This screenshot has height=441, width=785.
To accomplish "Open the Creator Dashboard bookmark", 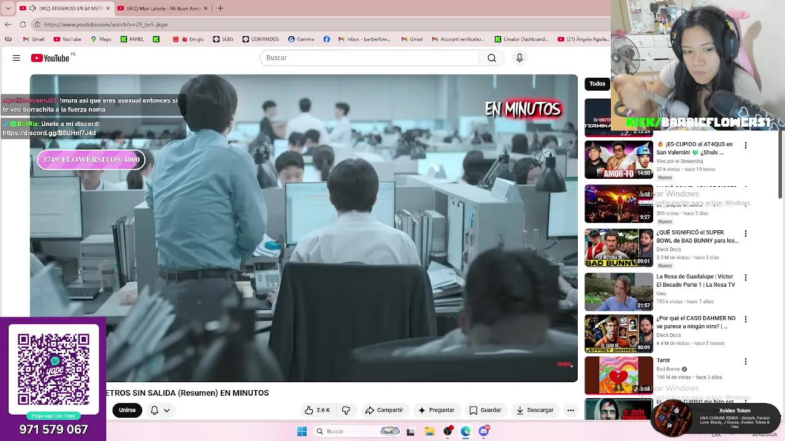I will pyautogui.click(x=521, y=39).
